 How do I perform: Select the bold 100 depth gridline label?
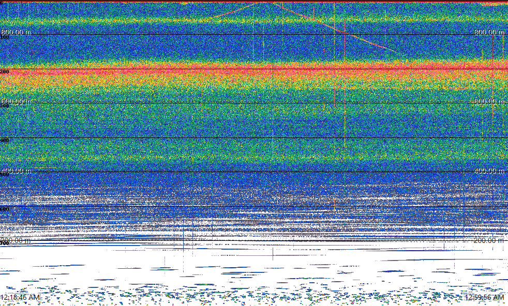coord(5,37)
